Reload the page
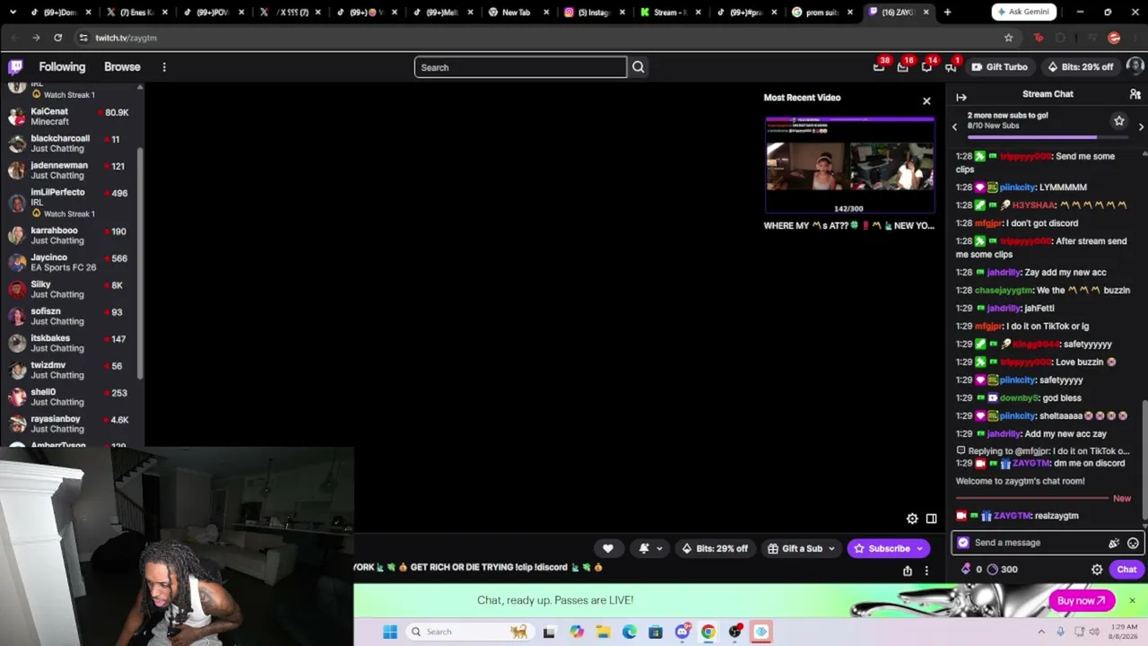Image resolution: width=1148 pixels, height=646 pixels. pyautogui.click(x=57, y=38)
